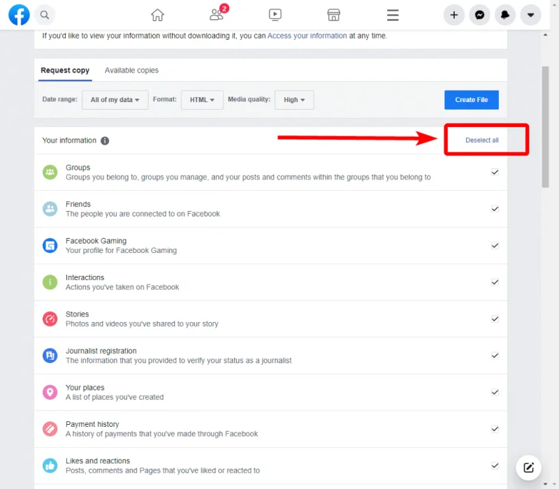Open the notifications bell
The width and height of the screenshot is (559, 489).
[x=504, y=15]
